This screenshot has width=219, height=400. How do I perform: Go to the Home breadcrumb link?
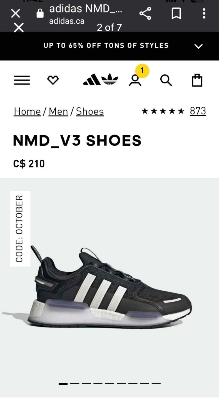click(x=27, y=111)
